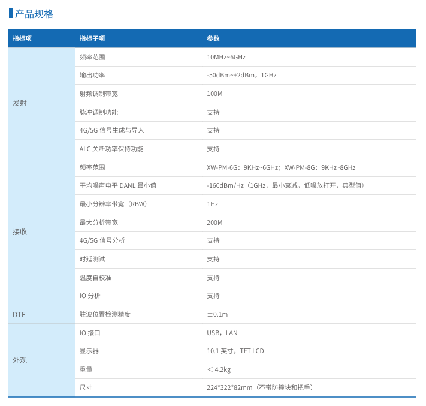Click the 接收 category cell
The height and width of the screenshot is (406, 426).
(x=20, y=231)
